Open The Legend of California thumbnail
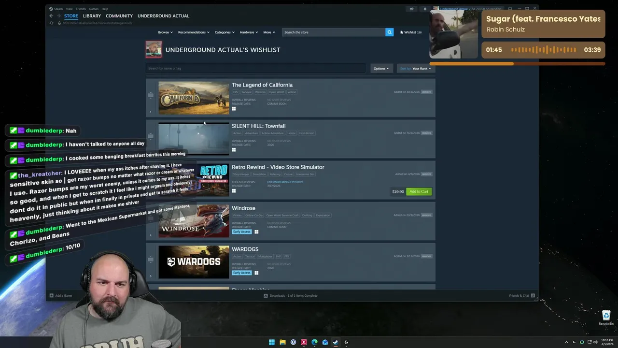Screen dimensions: 618x348 194,98
